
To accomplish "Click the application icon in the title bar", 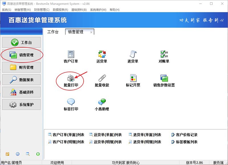I will 4,4.
